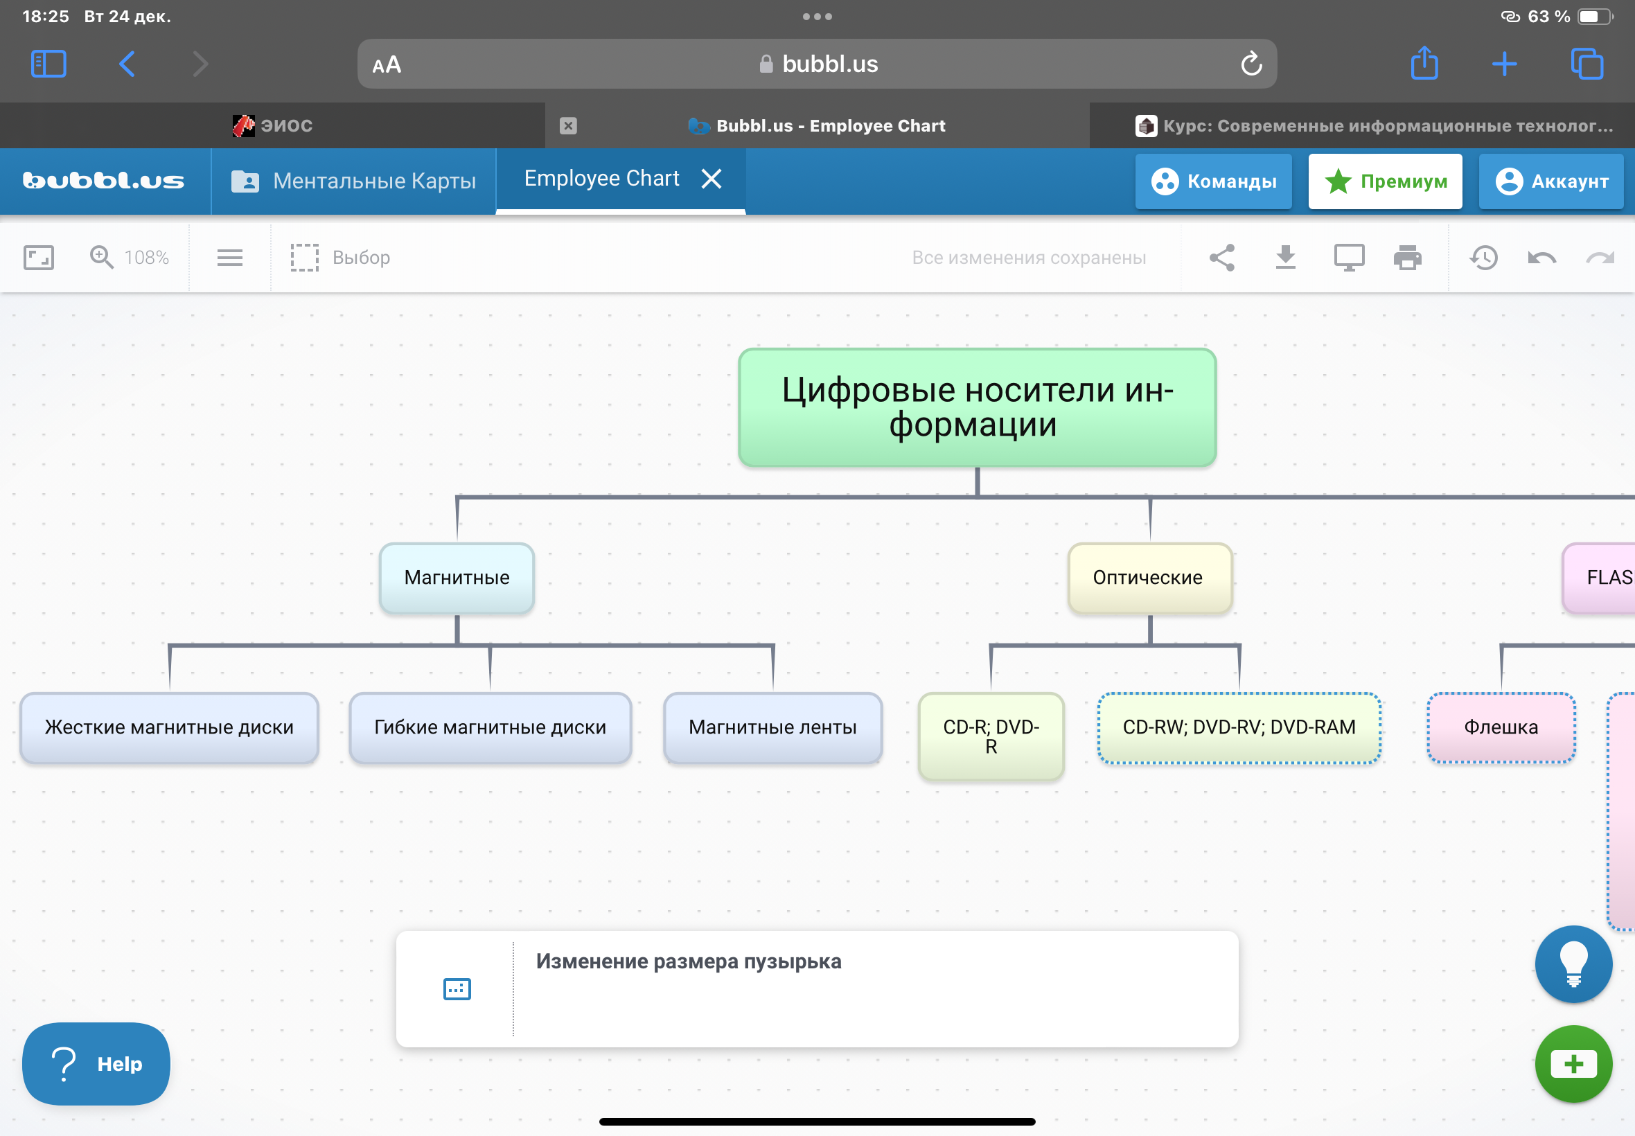
Task: Open revision history clock icon
Action: (x=1483, y=258)
